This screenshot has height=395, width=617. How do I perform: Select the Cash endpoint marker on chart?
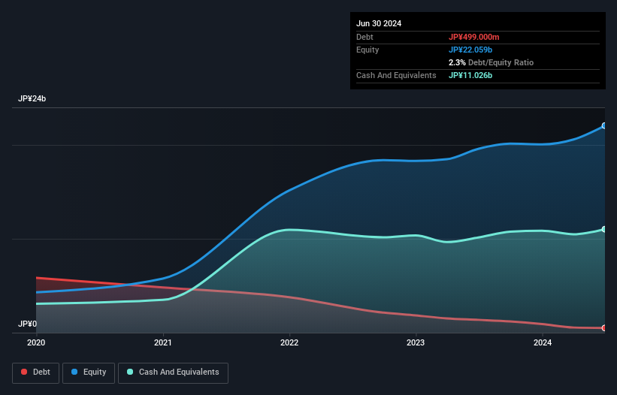604,229
